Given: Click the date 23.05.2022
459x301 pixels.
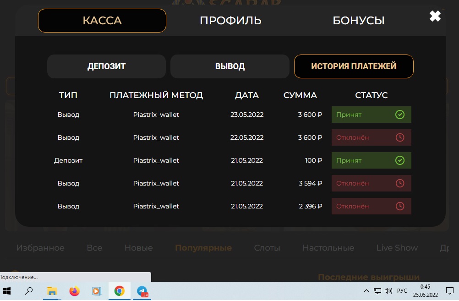Looking at the screenshot, I should click(247, 115).
